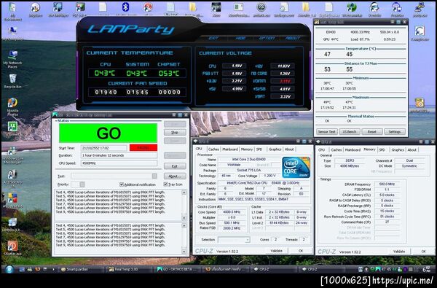437x288 pixels.
Task: Open SPD tab in the Timings CPU-Z window
Action: [x=382, y=150]
